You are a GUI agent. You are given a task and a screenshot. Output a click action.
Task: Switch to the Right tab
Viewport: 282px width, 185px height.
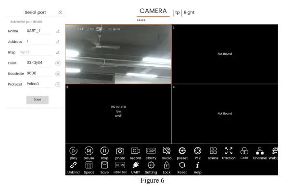pyautogui.click(x=189, y=12)
